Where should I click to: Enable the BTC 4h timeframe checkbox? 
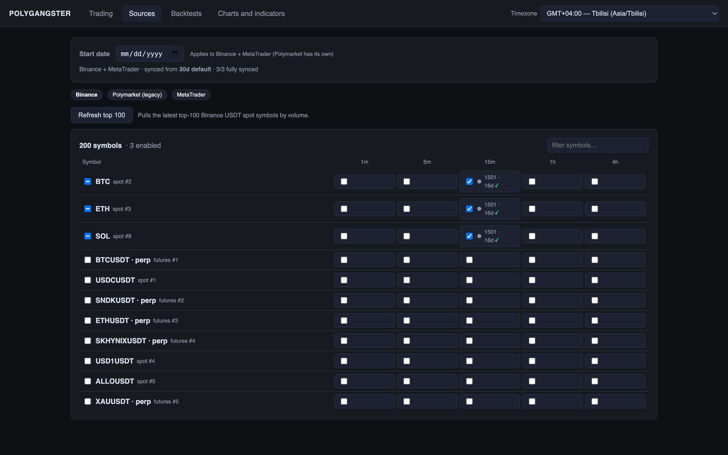point(595,181)
